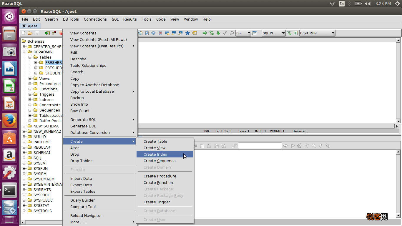Open the auto-commit On dropdown
This screenshot has width=402, height=226.
(x=243, y=33)
